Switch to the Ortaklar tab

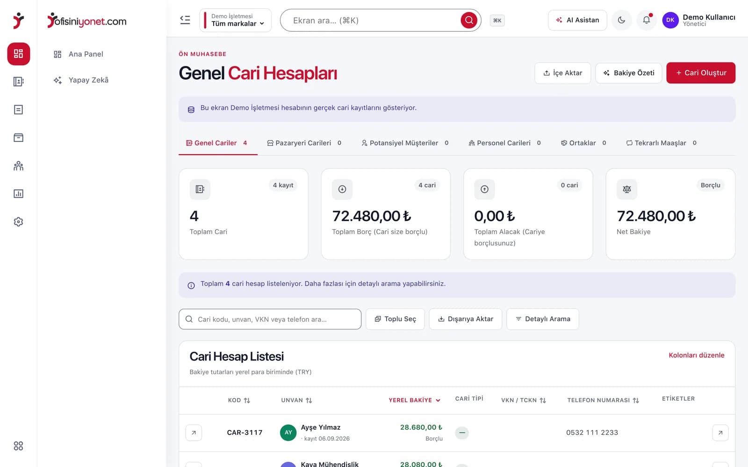click(x=583, y=143)
